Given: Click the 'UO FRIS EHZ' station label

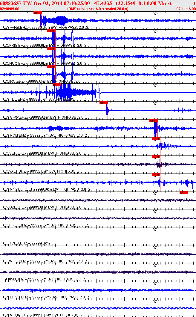Looking at the screenshot, I should [15, 46].
